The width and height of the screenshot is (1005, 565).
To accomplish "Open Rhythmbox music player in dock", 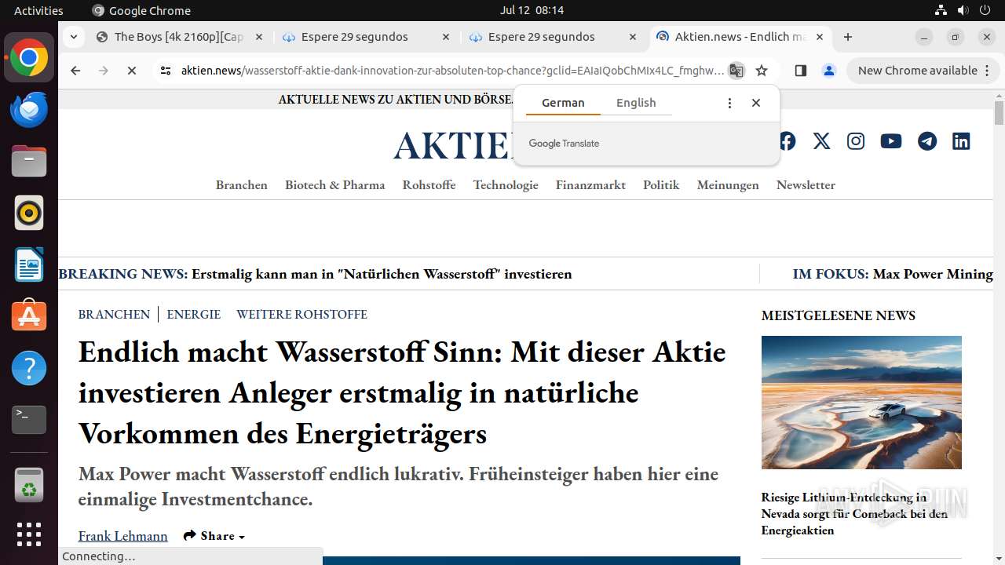I will pos(29,213).
